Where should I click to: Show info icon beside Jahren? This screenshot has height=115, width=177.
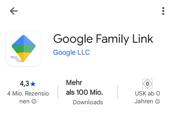(157, 101)
